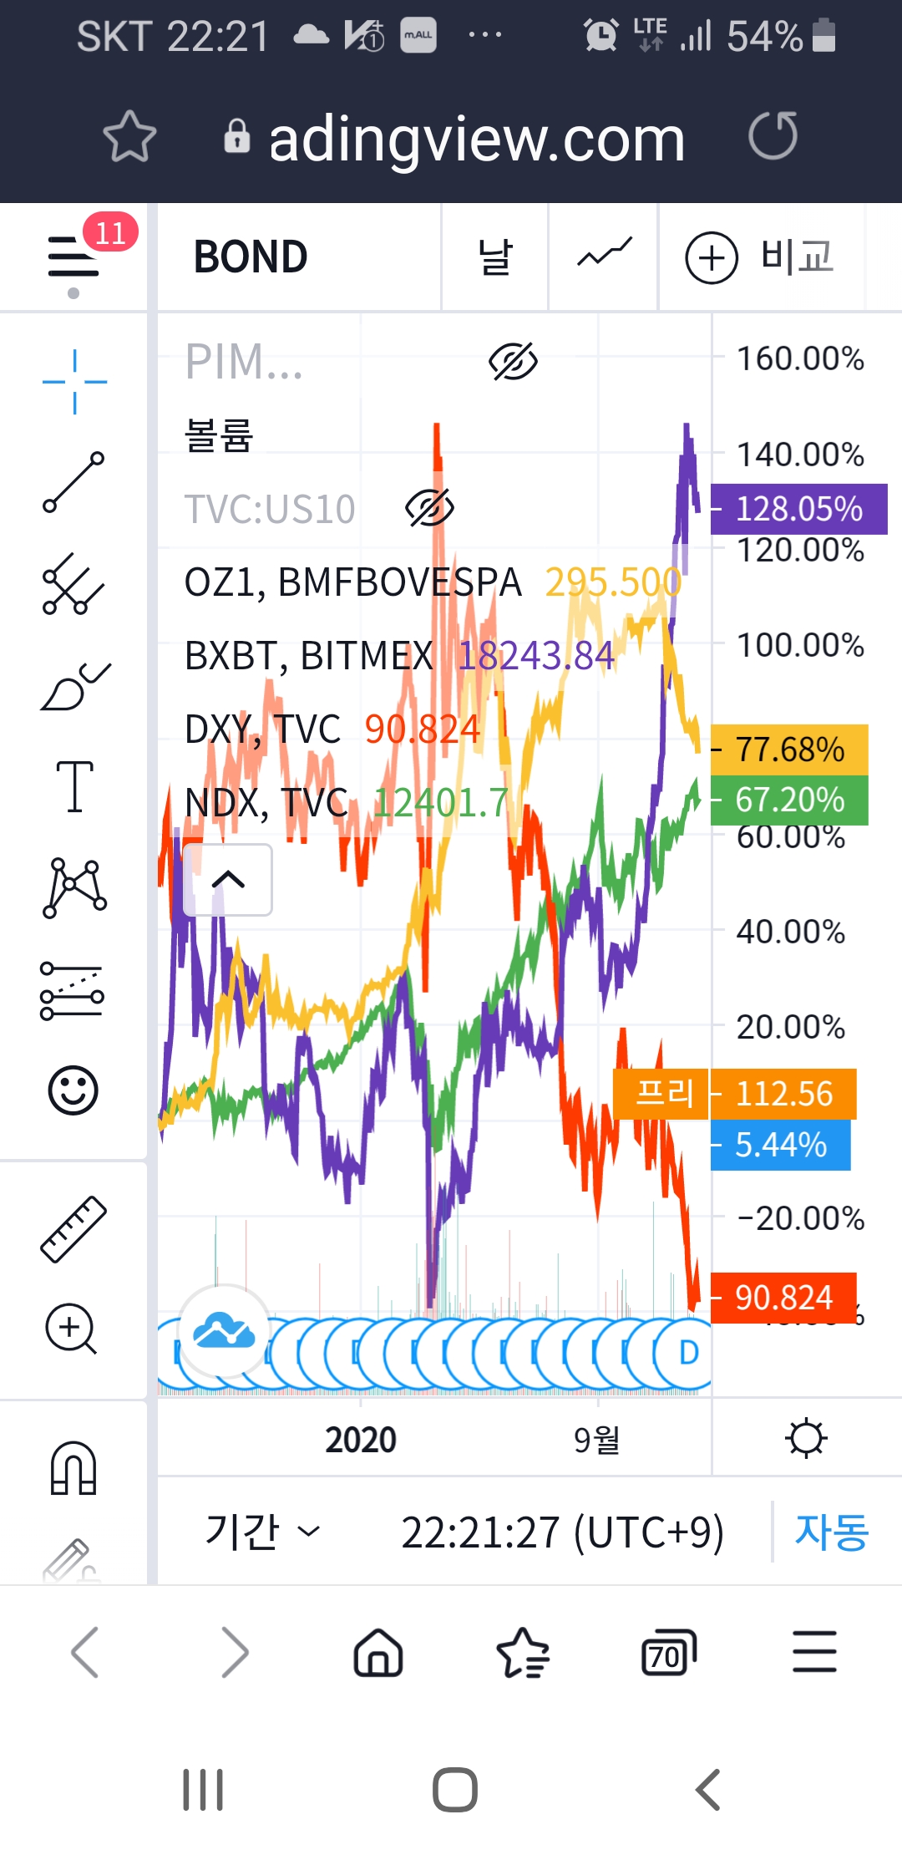Open the pitchfork drawing tools
902x1855 pixels.
[73, 583]
